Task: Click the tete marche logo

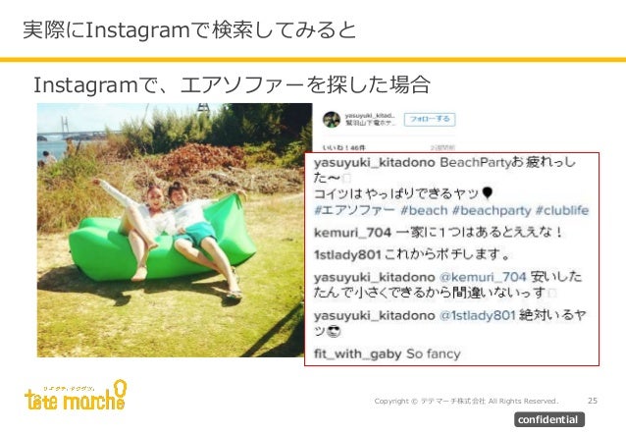Action: (x=76, y=396)
